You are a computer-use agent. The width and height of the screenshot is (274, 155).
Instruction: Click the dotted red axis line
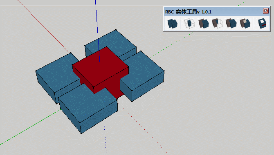click(143, 128)
